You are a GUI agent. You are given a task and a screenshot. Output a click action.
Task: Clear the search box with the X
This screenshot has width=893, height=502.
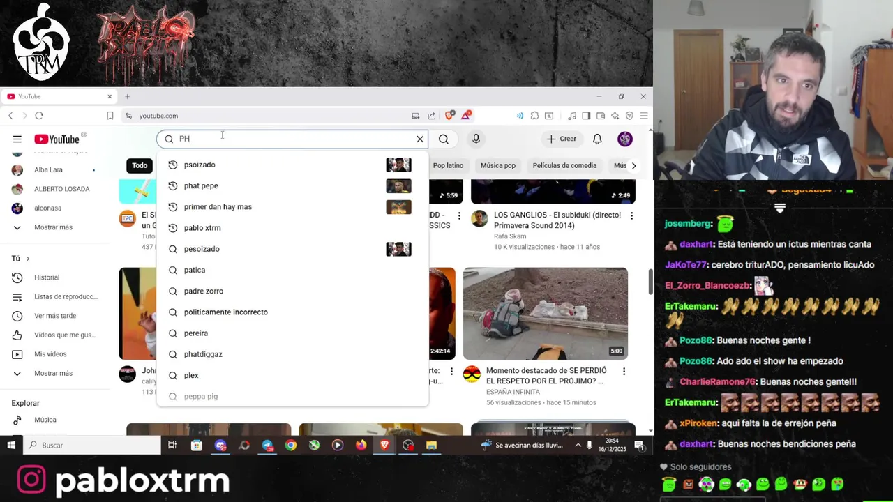click(420, 139)
